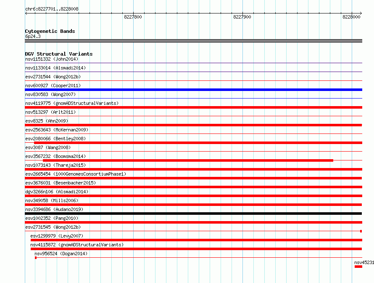Click nsv3394686 (Audano2019) label
The width and height of the screenshot is (374, 283).
[x=54, y=209]
